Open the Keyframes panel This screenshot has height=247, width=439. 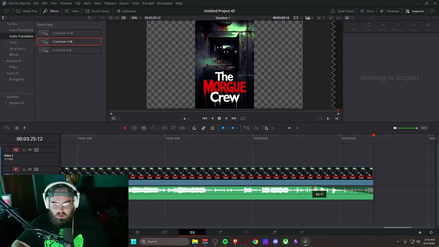126,11
